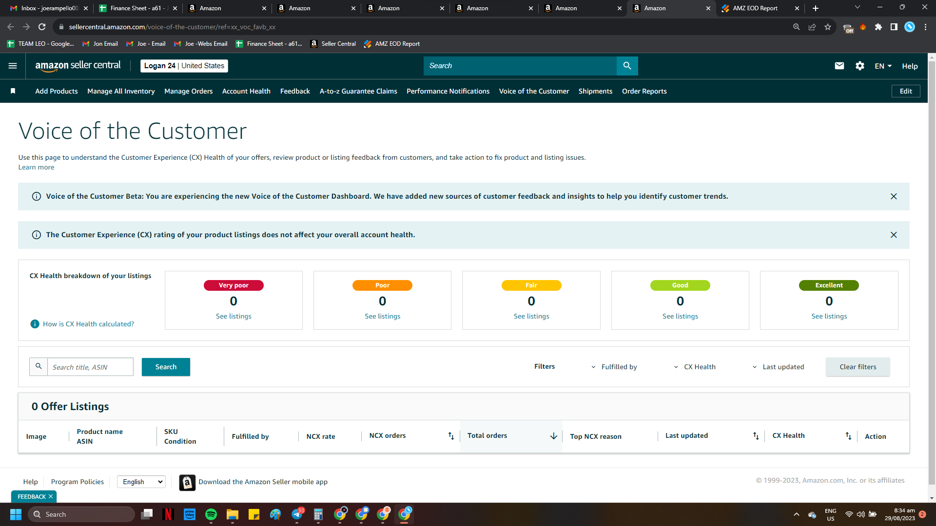Click the Windows taskbar Search box
This screenshot has height=526, width=936.
click(x=81, y=514)
